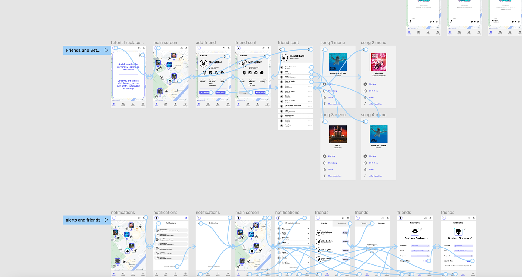Select Requests tab above Mario Lopez list

(x=342, y=223)
